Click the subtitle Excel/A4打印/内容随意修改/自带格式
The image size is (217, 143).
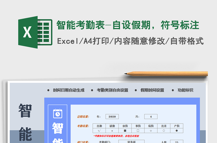[x=130, y=41]
